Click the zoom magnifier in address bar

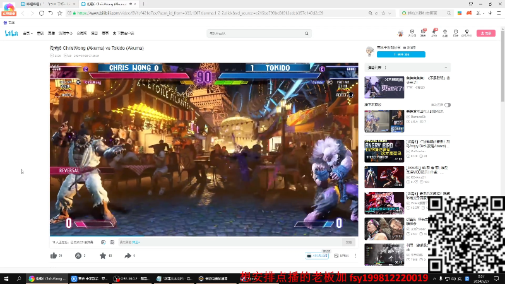[371, 13]
